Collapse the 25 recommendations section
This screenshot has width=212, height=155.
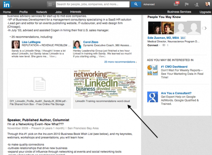click(x=10, y=37)
